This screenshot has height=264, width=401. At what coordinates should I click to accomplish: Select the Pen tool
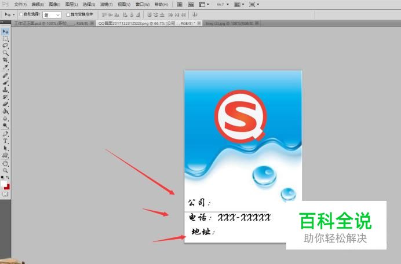coord(5,134)
